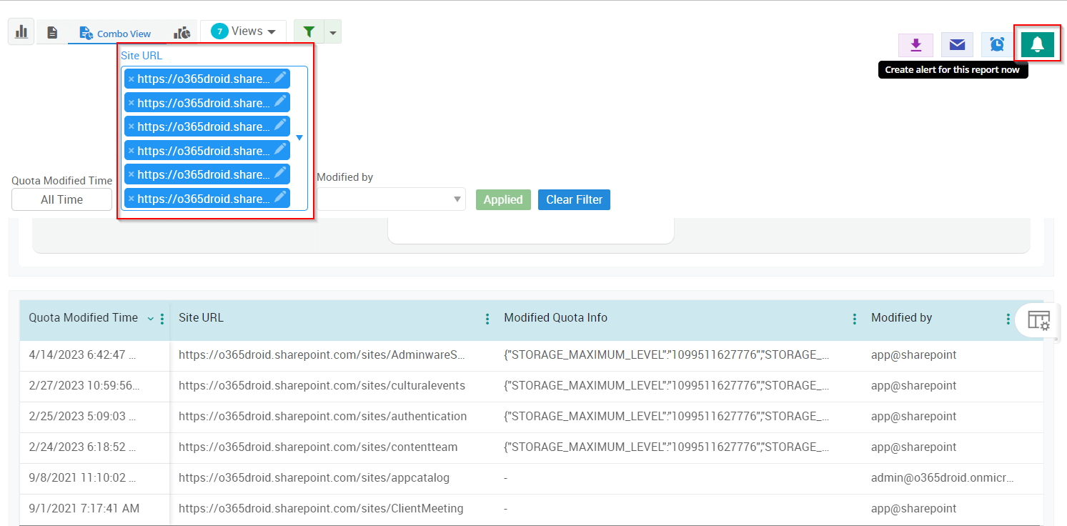Expand the Site URL list arrow
The height and width of the screenshot is (526, 1067).
pyautogui.click(x=299, y=138)
